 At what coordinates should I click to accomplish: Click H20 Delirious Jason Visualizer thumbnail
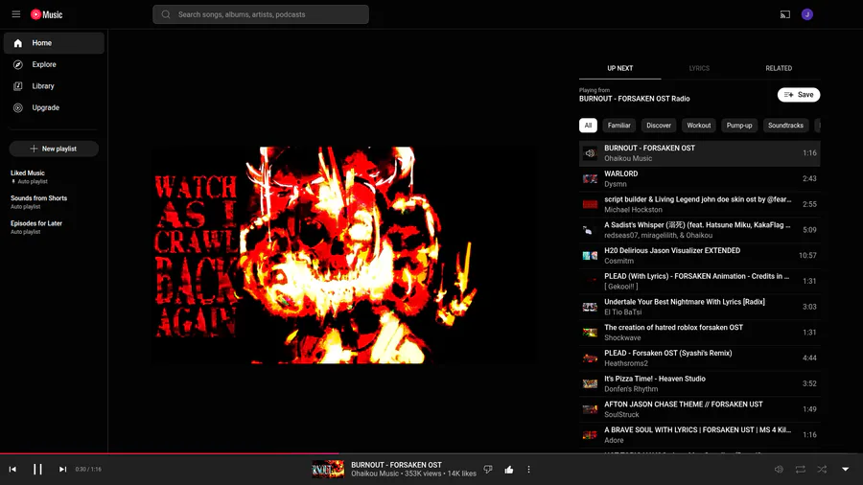[590, 256]
